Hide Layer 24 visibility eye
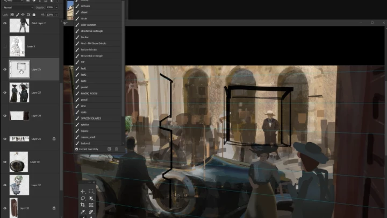 pyautogui.click(x=5, y=139)
